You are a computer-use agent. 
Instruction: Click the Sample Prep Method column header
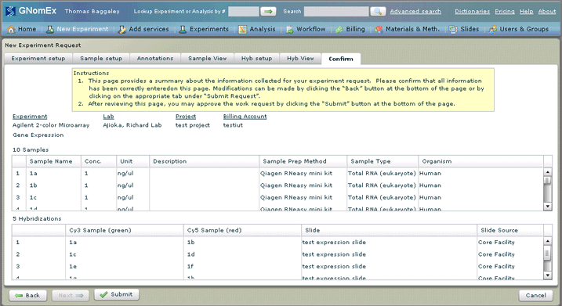click(x=303, y=161)
